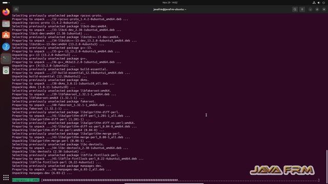Click the green Progress percentage label
This screenshot has height=184, width=328.
[26, 180]
